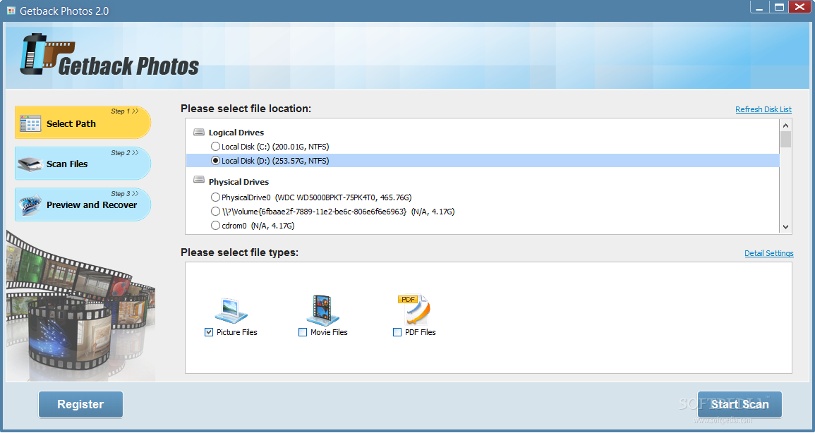Viewport: 815px width, 433px height.
Task: Click the 'Picture Files' label text
Action: pos(237,332)
